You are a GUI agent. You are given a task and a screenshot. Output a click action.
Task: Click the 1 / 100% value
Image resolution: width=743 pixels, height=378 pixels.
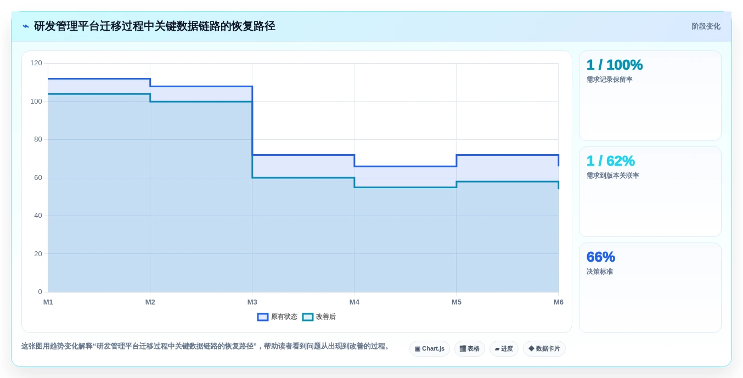615,65
